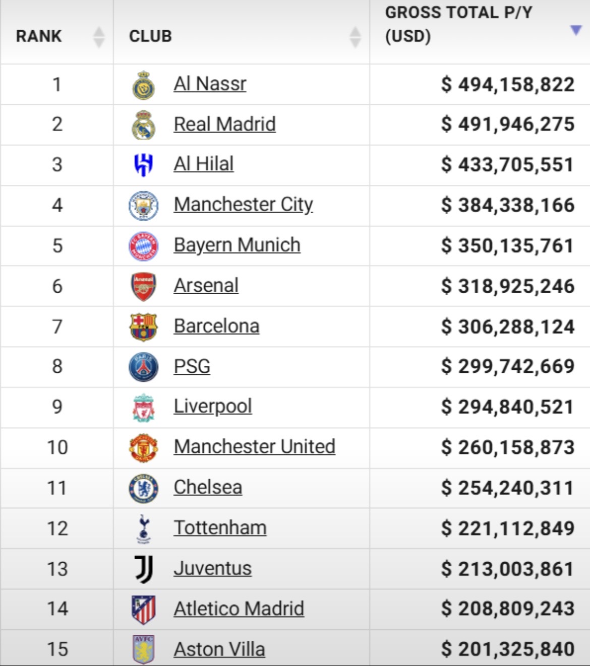The image size is (590, 666).
Task: Open the Liverpool club link
Action: tap(213, 407)
